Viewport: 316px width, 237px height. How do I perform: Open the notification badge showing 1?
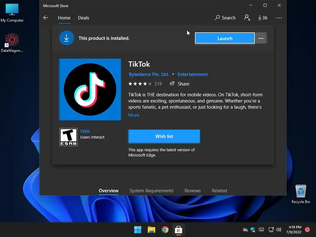coord(307,230)
